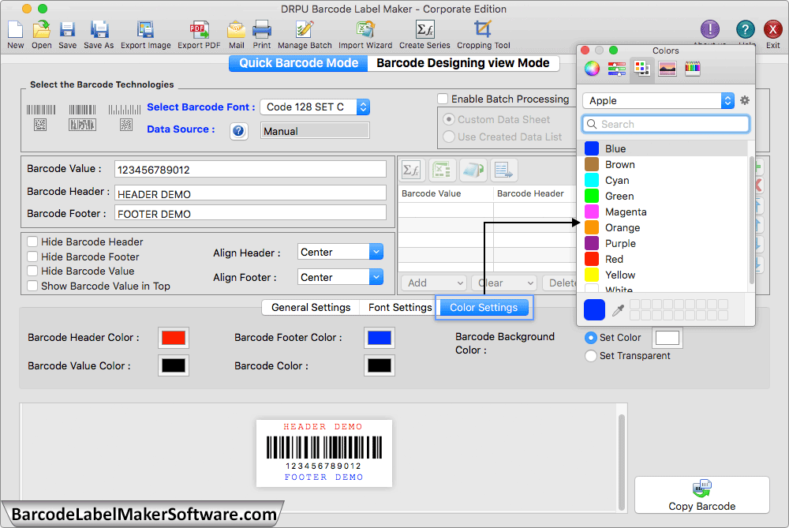
Task: Choose the Save As toolbar icon
Action: tap(99, 30)
